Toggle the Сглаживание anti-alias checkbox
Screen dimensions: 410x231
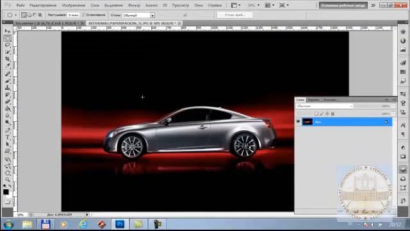84,15
